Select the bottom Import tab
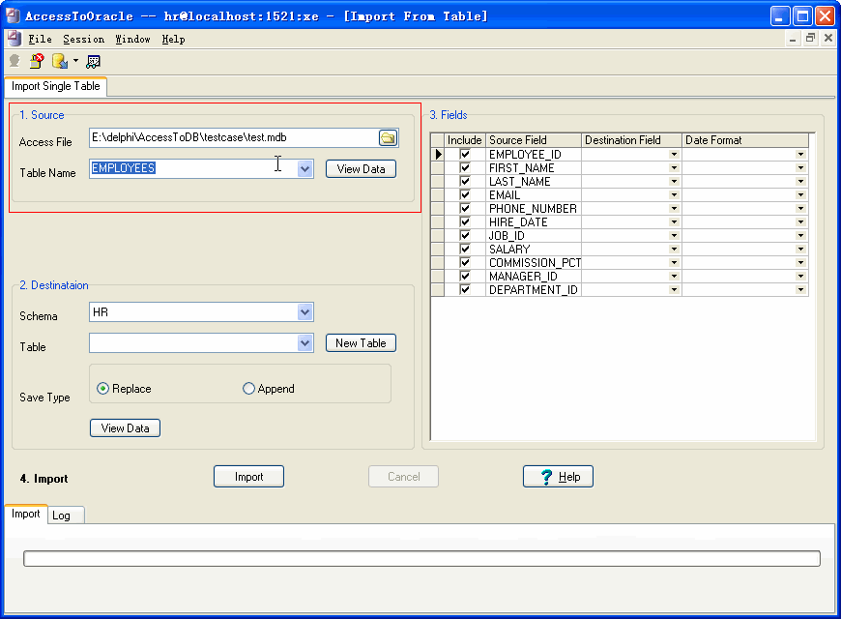The image size is (841, 619). point(26,514)
